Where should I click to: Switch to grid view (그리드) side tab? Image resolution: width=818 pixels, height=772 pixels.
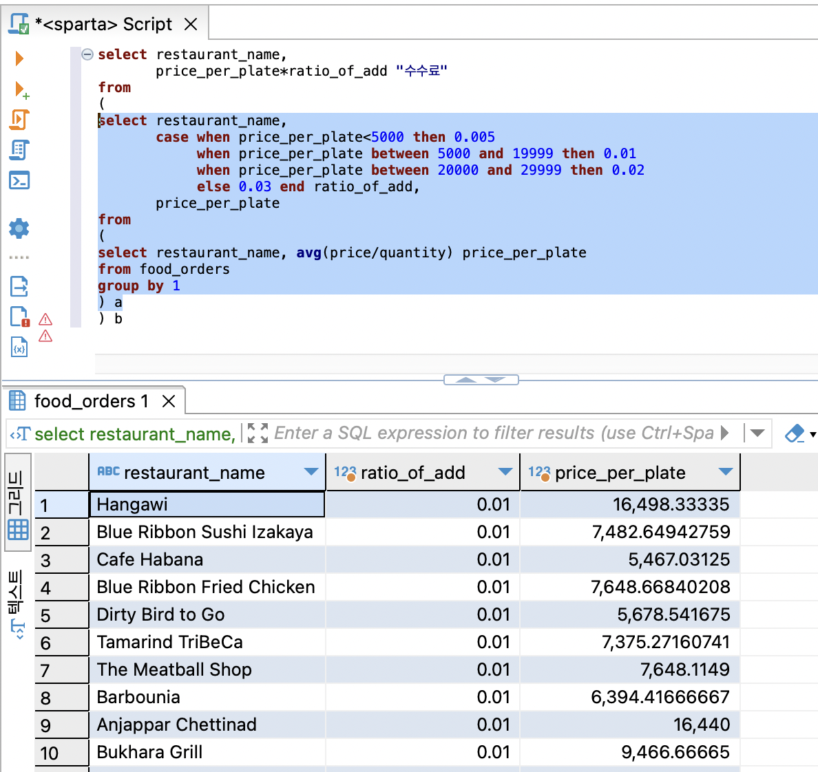[18, 502]
